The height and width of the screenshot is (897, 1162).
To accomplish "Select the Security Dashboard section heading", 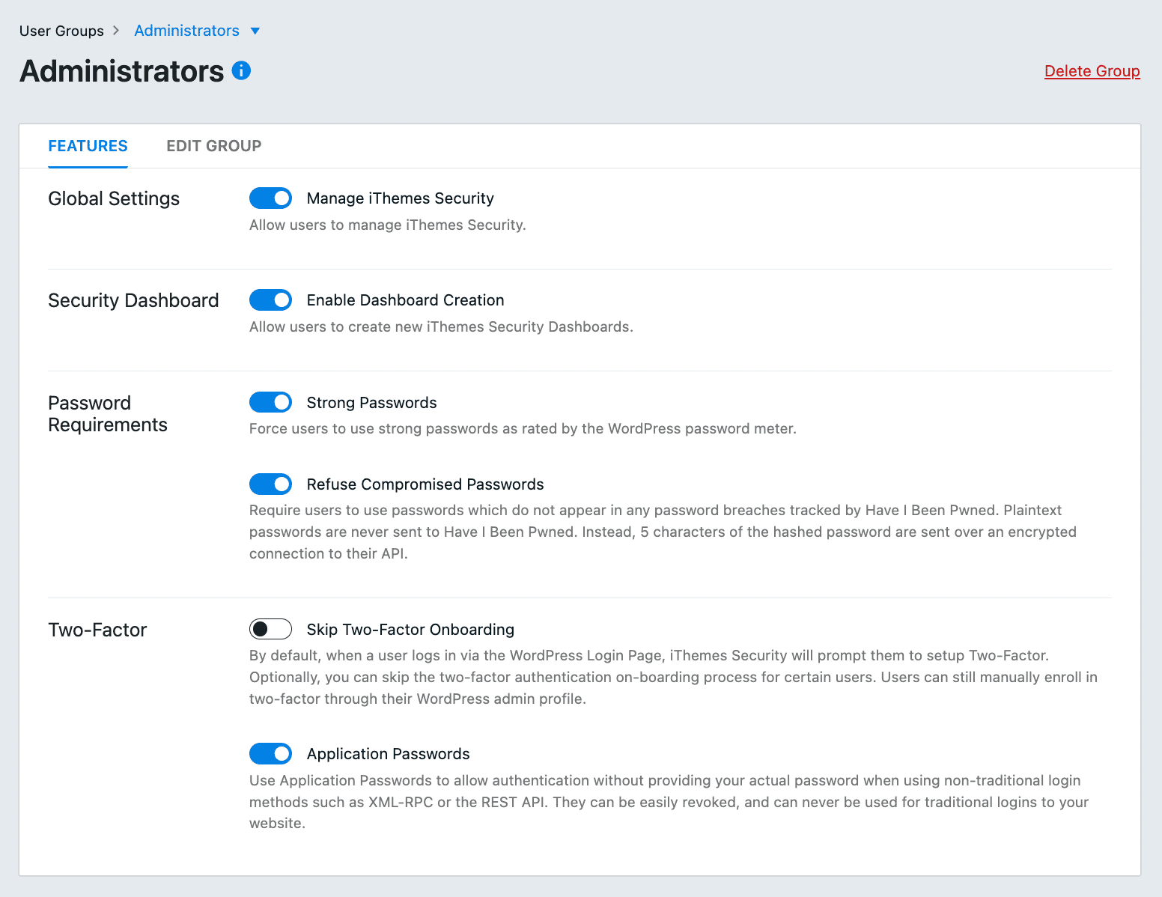I will [x=133, y=300].
